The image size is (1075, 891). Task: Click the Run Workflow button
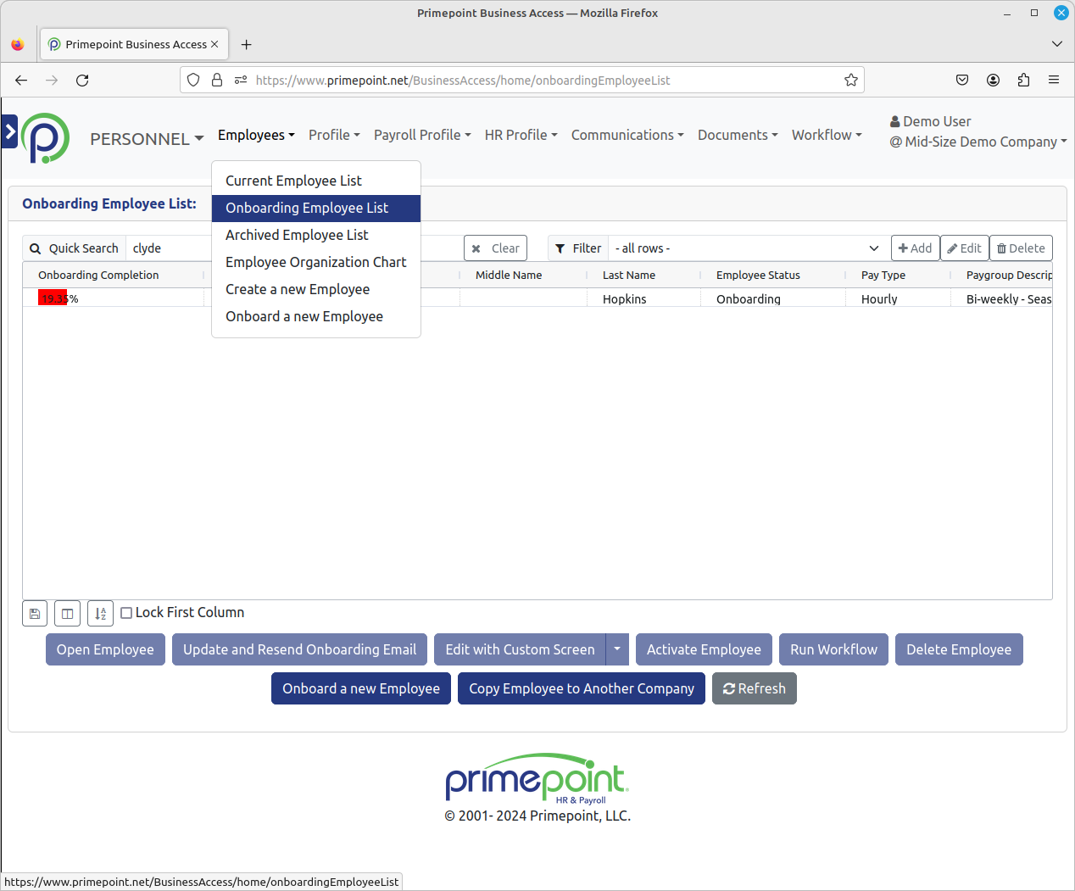833,649
